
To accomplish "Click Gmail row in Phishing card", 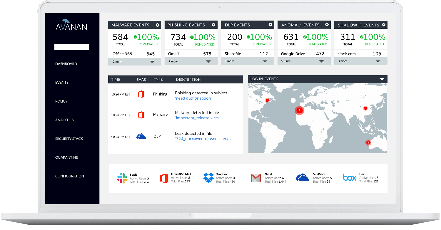I will (x=191, y=54).
